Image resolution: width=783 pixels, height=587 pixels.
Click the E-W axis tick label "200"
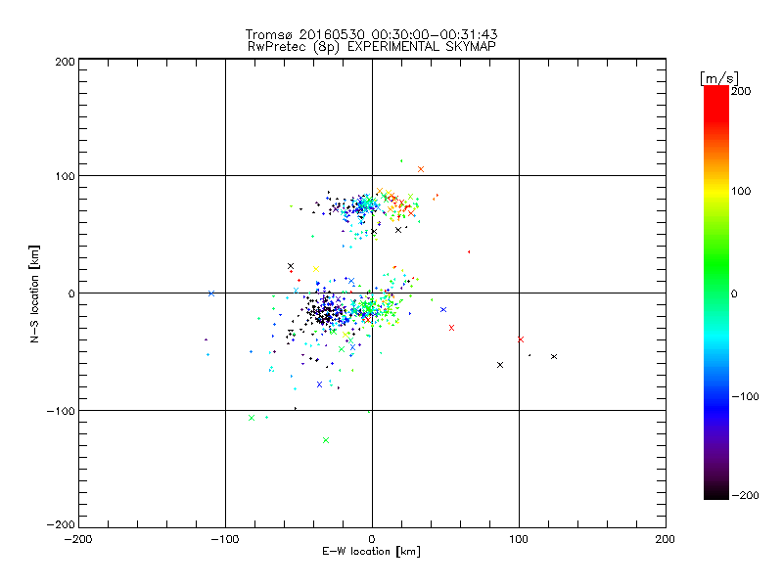pos(666,539)
